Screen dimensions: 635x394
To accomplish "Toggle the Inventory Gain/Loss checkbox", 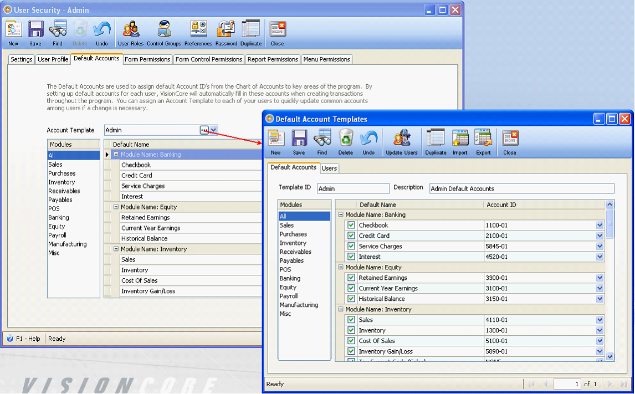I will 351,351.
